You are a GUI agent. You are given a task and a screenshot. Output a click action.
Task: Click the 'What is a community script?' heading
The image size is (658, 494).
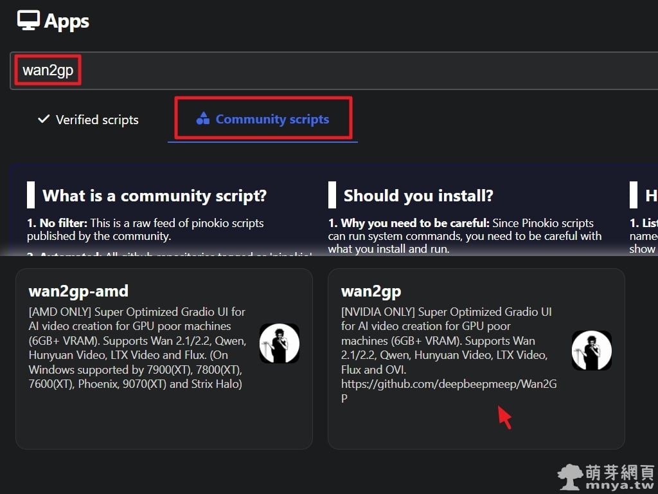pos(154,196)
